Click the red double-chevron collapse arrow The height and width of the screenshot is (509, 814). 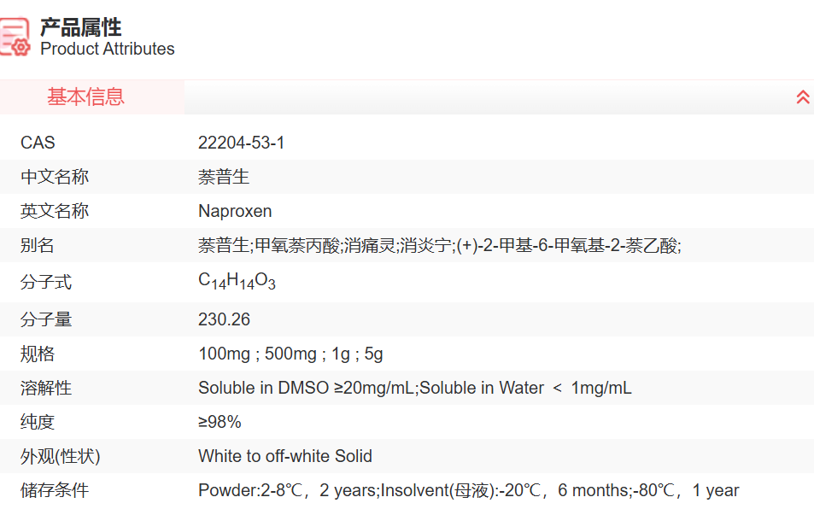(x=801, y=97)
